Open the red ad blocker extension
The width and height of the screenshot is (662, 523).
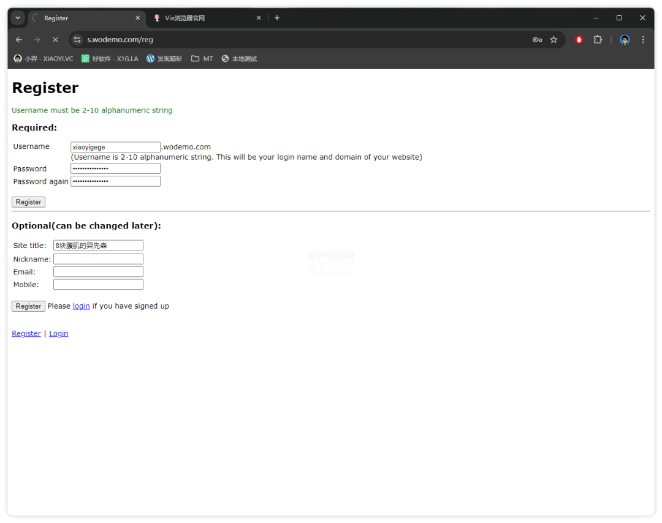tap(579, 40)
